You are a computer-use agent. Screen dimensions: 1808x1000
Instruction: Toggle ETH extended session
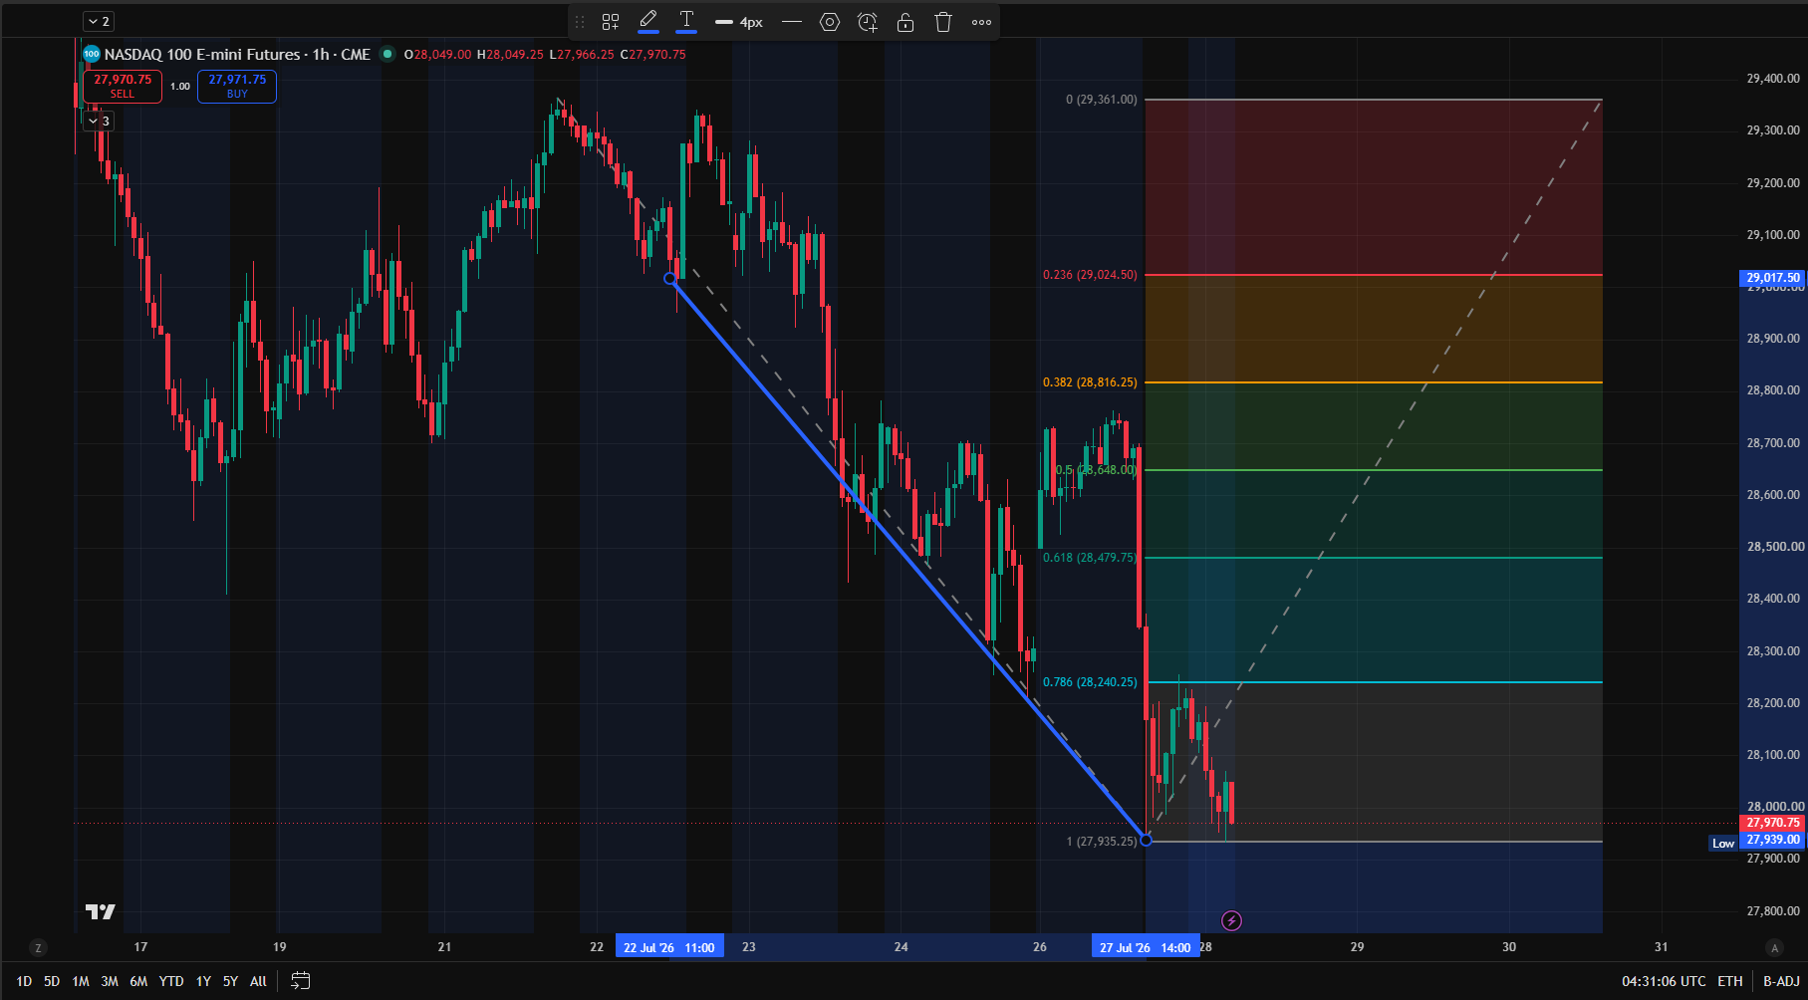1730,981
